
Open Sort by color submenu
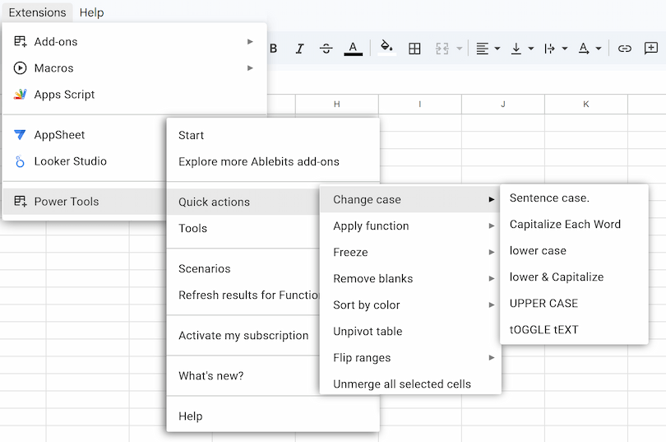(410, 305)
